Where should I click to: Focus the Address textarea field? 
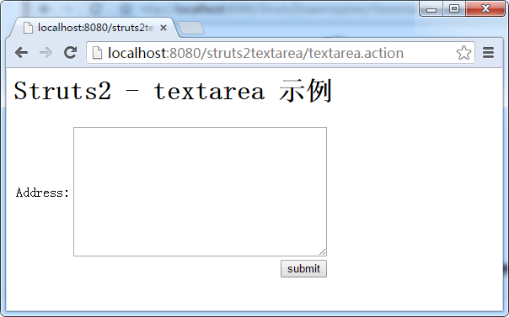200,192
